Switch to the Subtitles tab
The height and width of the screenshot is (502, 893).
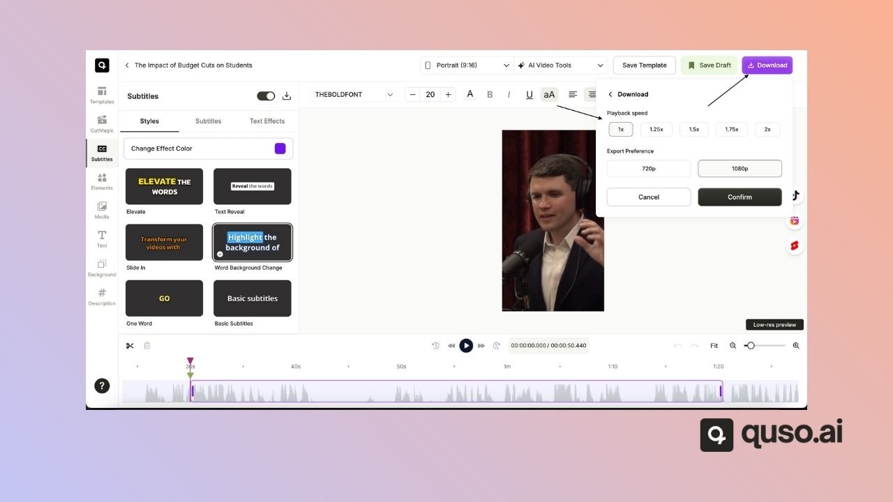(x=208, y=121)
